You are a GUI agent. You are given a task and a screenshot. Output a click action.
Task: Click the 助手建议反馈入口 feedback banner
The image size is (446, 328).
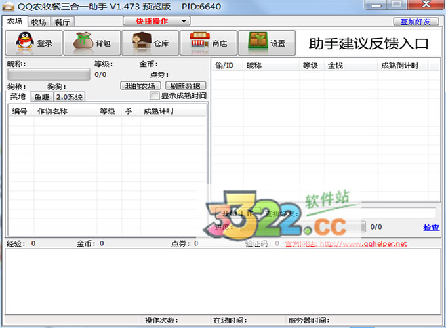(x=367, y=44)
